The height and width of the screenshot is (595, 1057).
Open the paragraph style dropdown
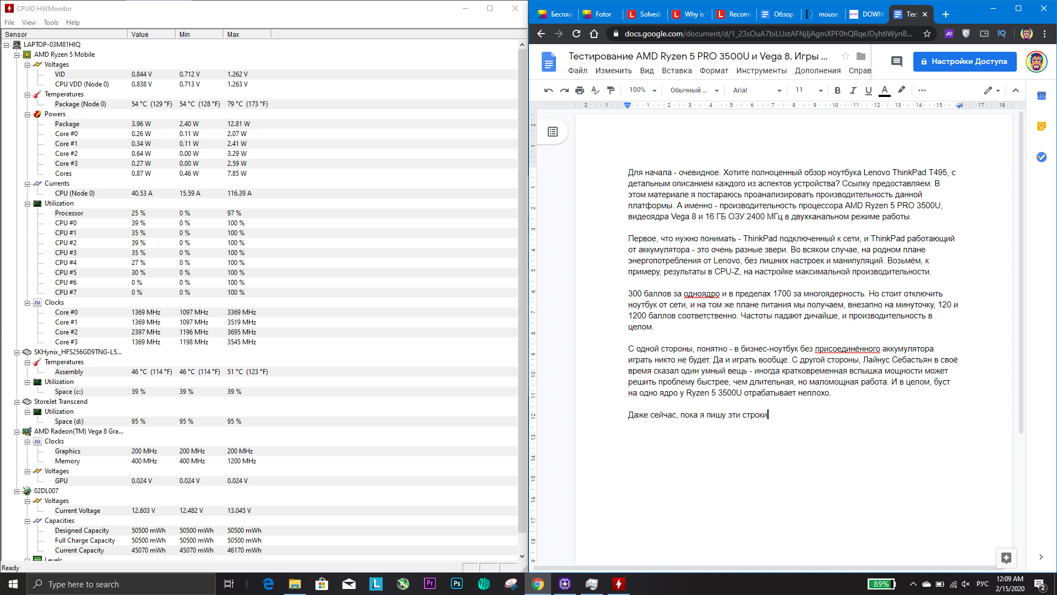[695, 90]
